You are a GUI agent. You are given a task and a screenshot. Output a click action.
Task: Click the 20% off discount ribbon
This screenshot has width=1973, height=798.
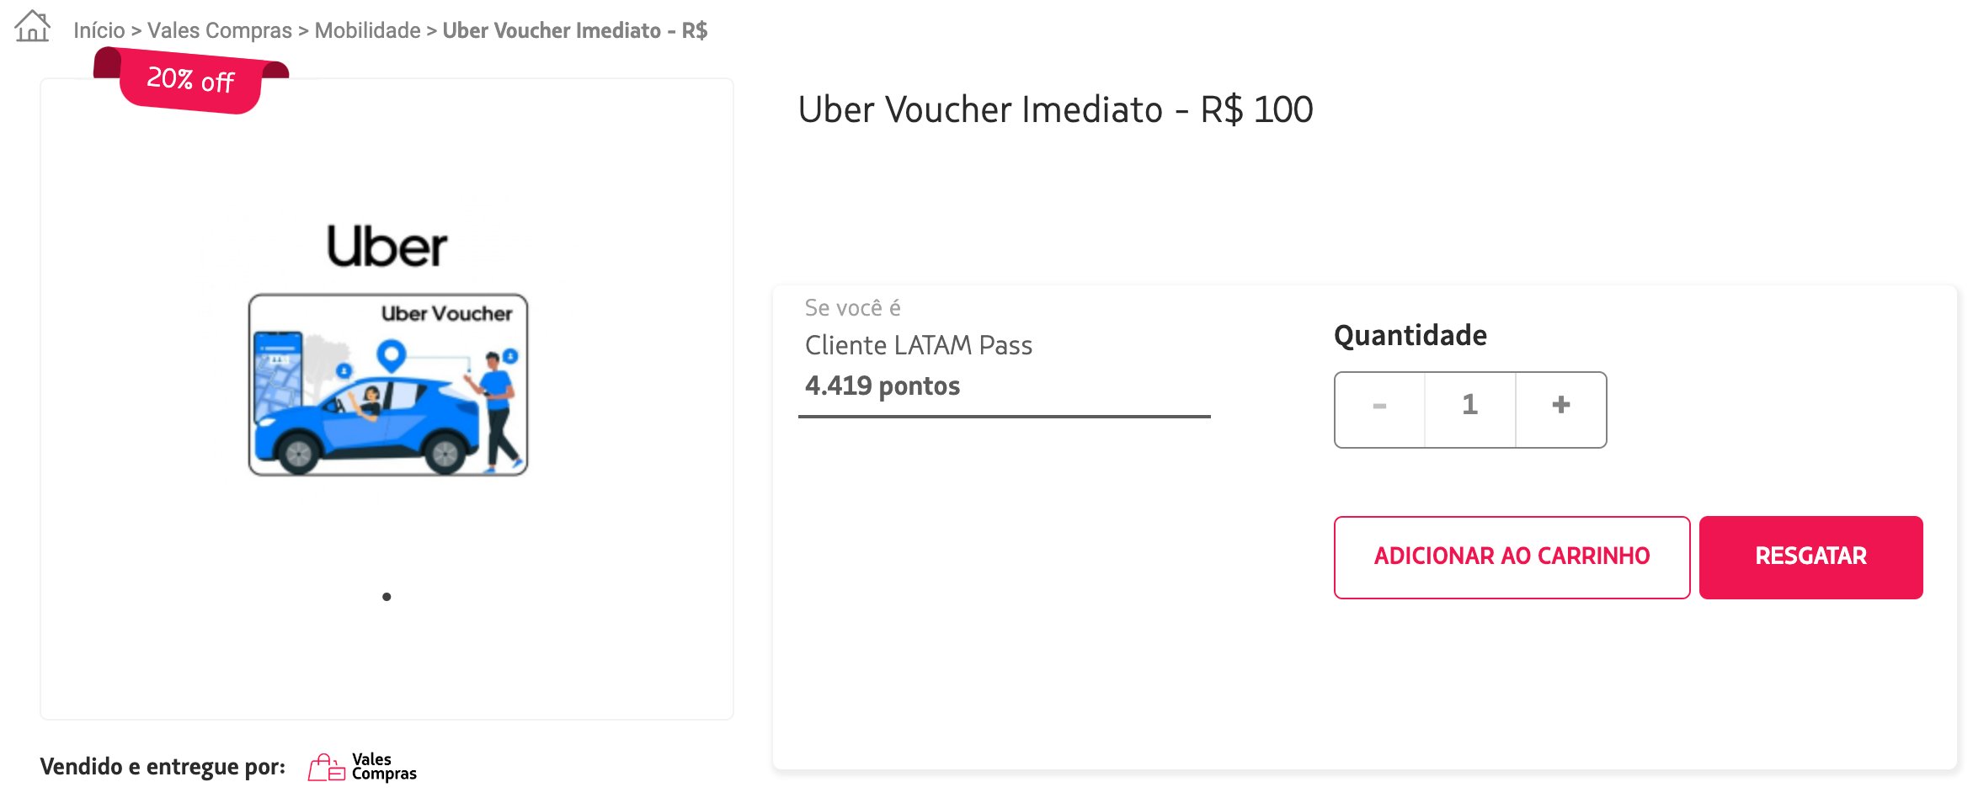pyautogui.click(x=191, y=80)
